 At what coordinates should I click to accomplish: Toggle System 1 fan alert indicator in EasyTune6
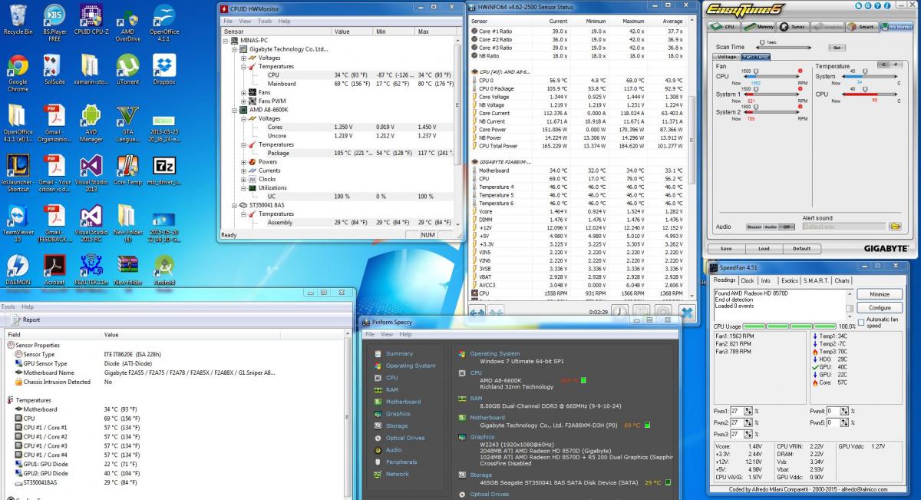[800, 89]
